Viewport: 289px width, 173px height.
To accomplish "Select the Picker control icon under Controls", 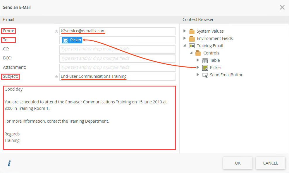I will pos(204,68).
